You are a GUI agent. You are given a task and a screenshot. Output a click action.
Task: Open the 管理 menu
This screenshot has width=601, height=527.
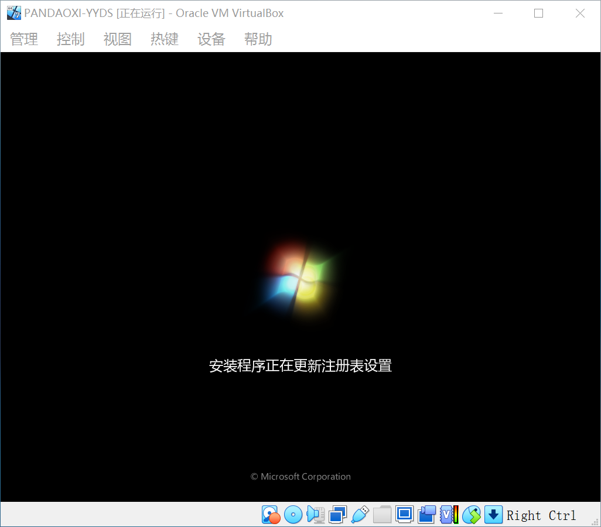24,39
